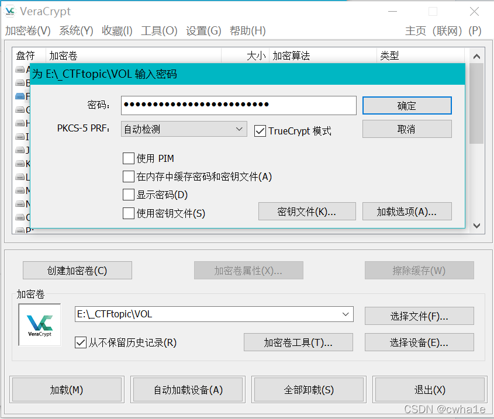Viewport: 494px width, 419px height.
Task: Click the drive list scrollbar up arrow
Action: coord(476,56)
